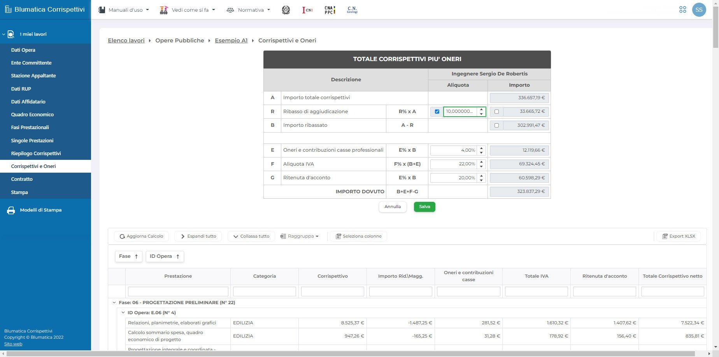
Task: Expand the Raggruppa dropdown
Action: 300,236
